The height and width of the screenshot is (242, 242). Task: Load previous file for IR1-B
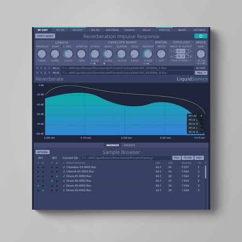click(x=41, y=73)
